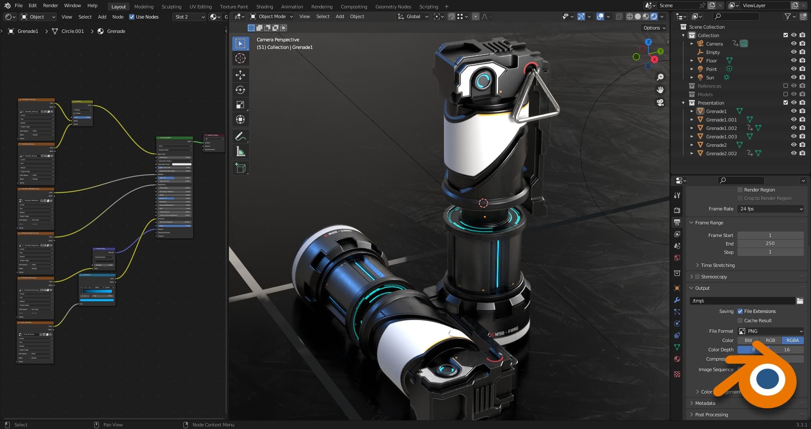Hide the Floor object in viewport
Image resolution: width=811 pixels, height=429 pixels.
click(794, 60)
